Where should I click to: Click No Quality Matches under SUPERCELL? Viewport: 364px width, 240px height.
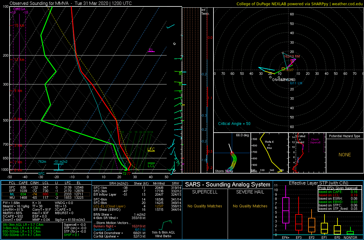pos(205,206)
